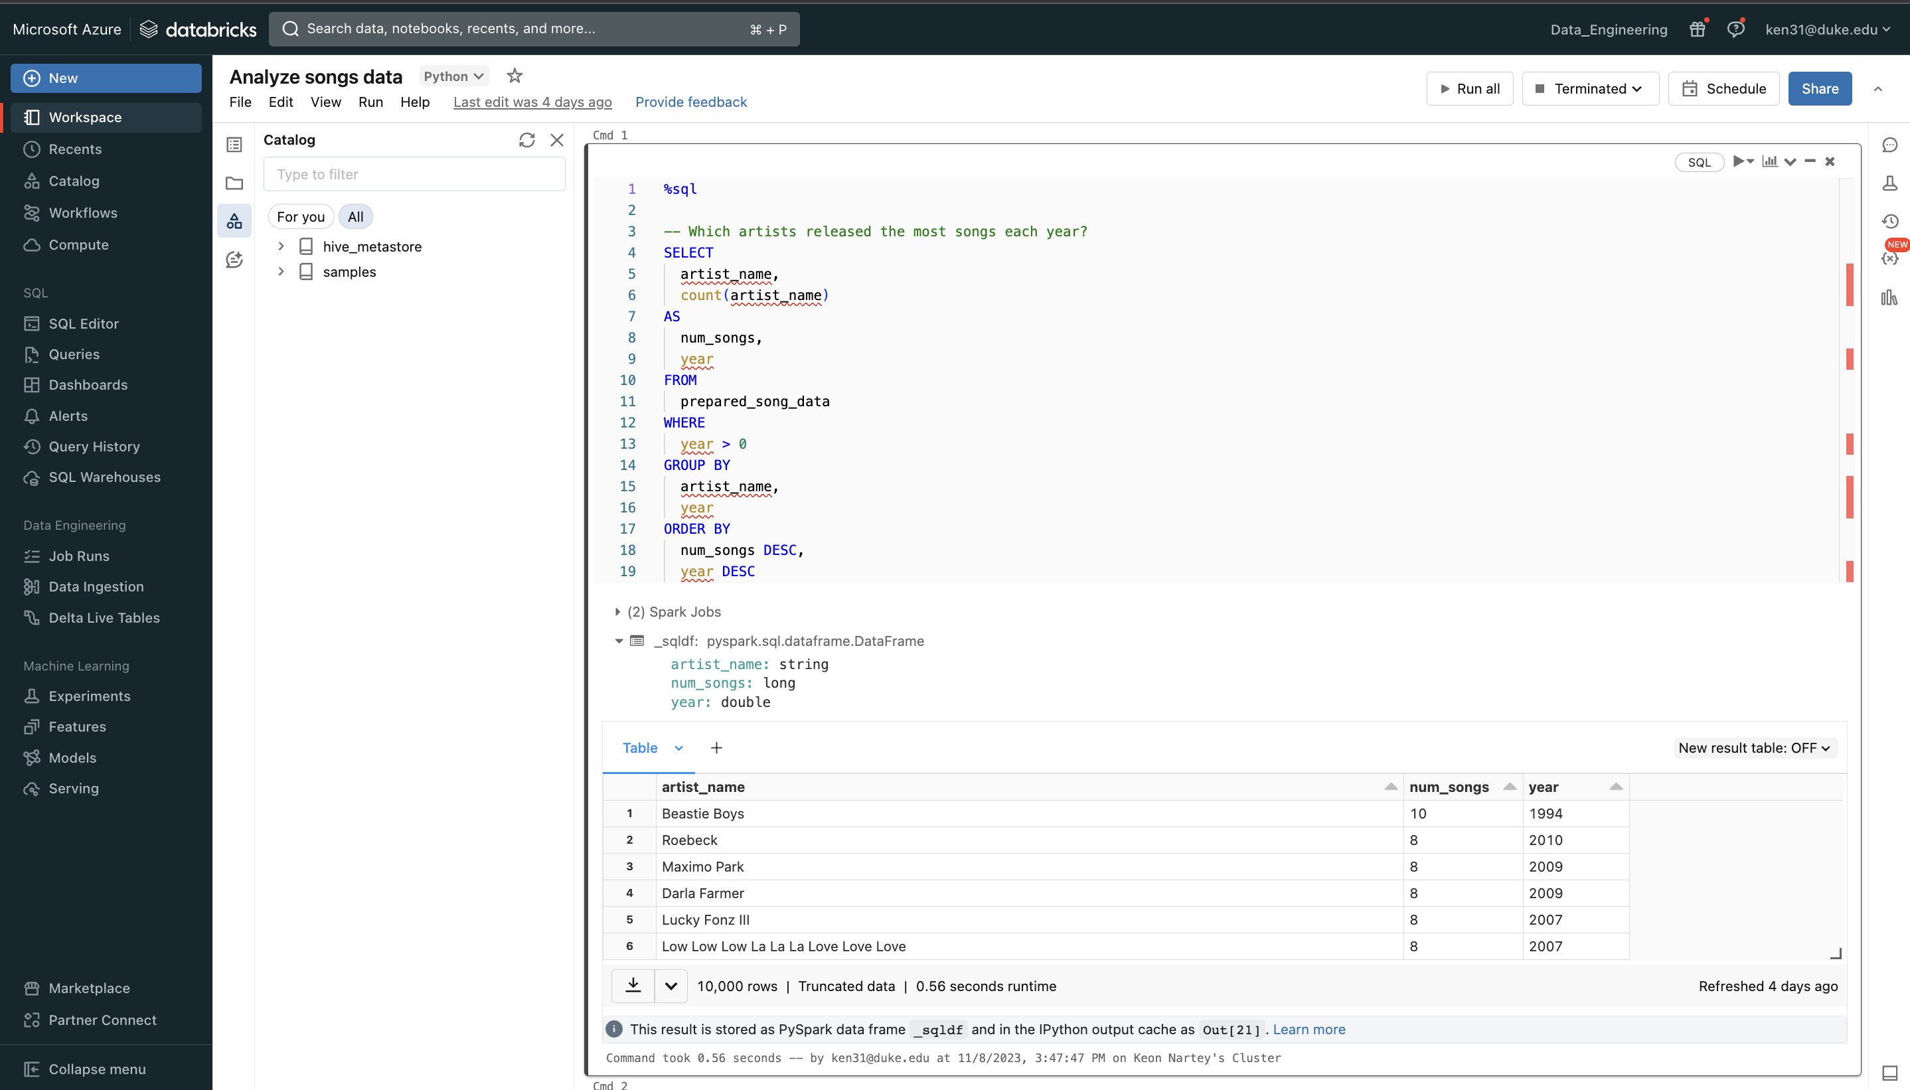
Task: Click the Run all button
Action: point(1469,88)
